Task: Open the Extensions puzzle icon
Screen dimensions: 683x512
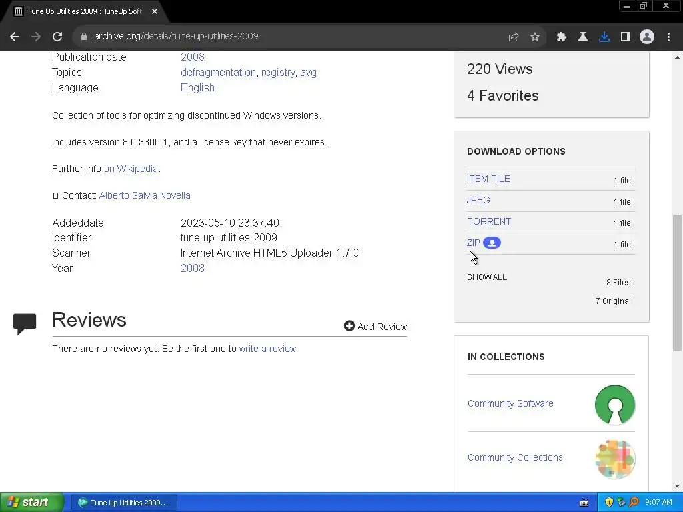Action: tap(562, 37)
